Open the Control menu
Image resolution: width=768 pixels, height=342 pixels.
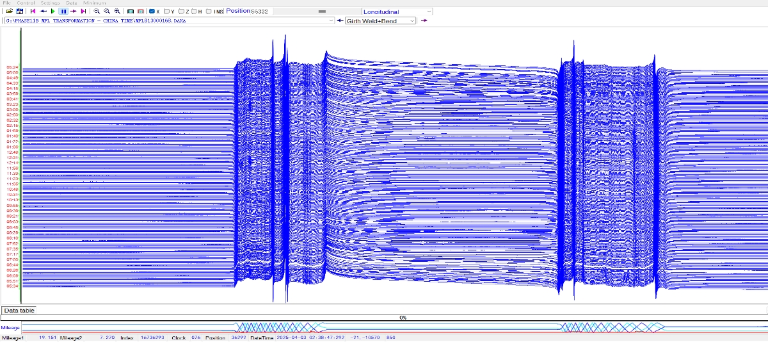[26, 3]
